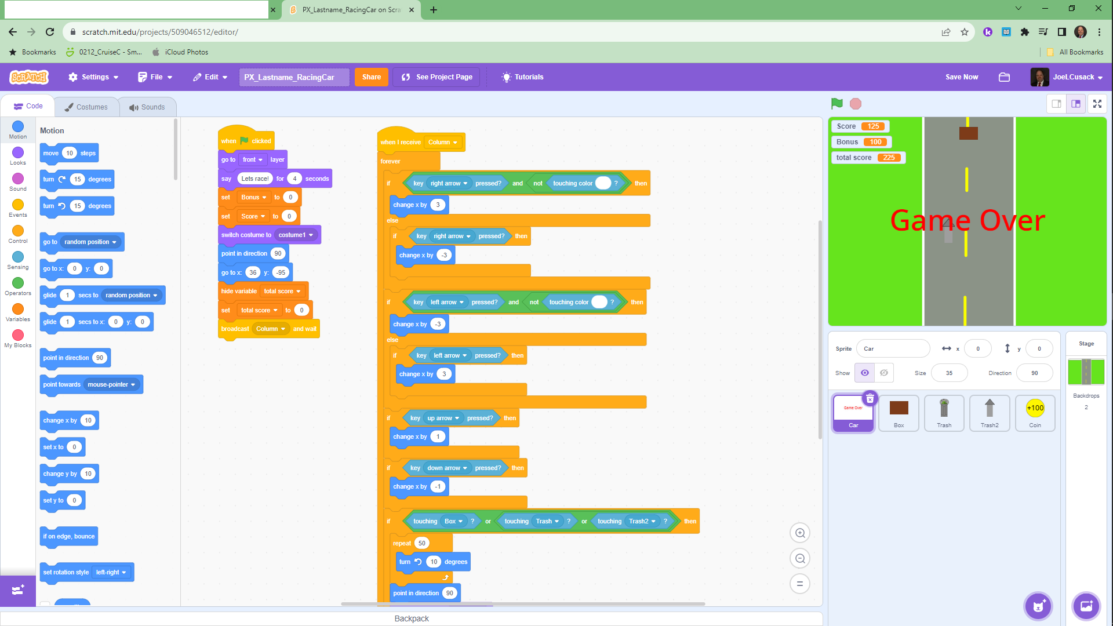This screenshot has width=1113, height=626.
Task: Enter full screen stage mode
Action: click(x=1097, y=104)
